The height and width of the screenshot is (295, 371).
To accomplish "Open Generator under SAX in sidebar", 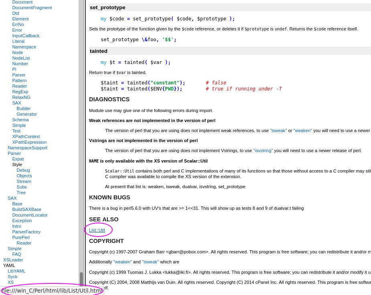I will 27,114.
